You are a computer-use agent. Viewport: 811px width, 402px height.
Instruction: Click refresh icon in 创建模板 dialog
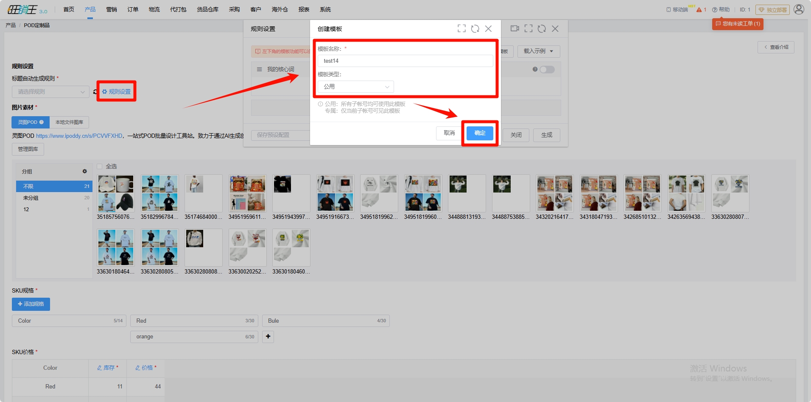475,28
